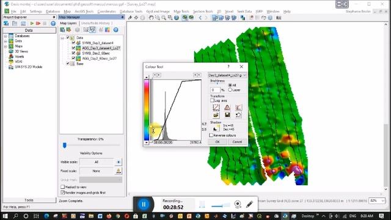Select the Layer brightness radio button
This screenshot has width=391, height=220.
(230, 90)
